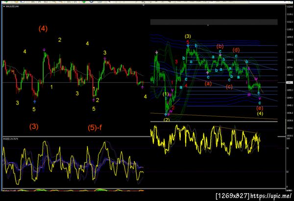This screenshot has width=294, height=201.
Task: Select the dark gray rectangle above right chart
Action: (214, 22)
